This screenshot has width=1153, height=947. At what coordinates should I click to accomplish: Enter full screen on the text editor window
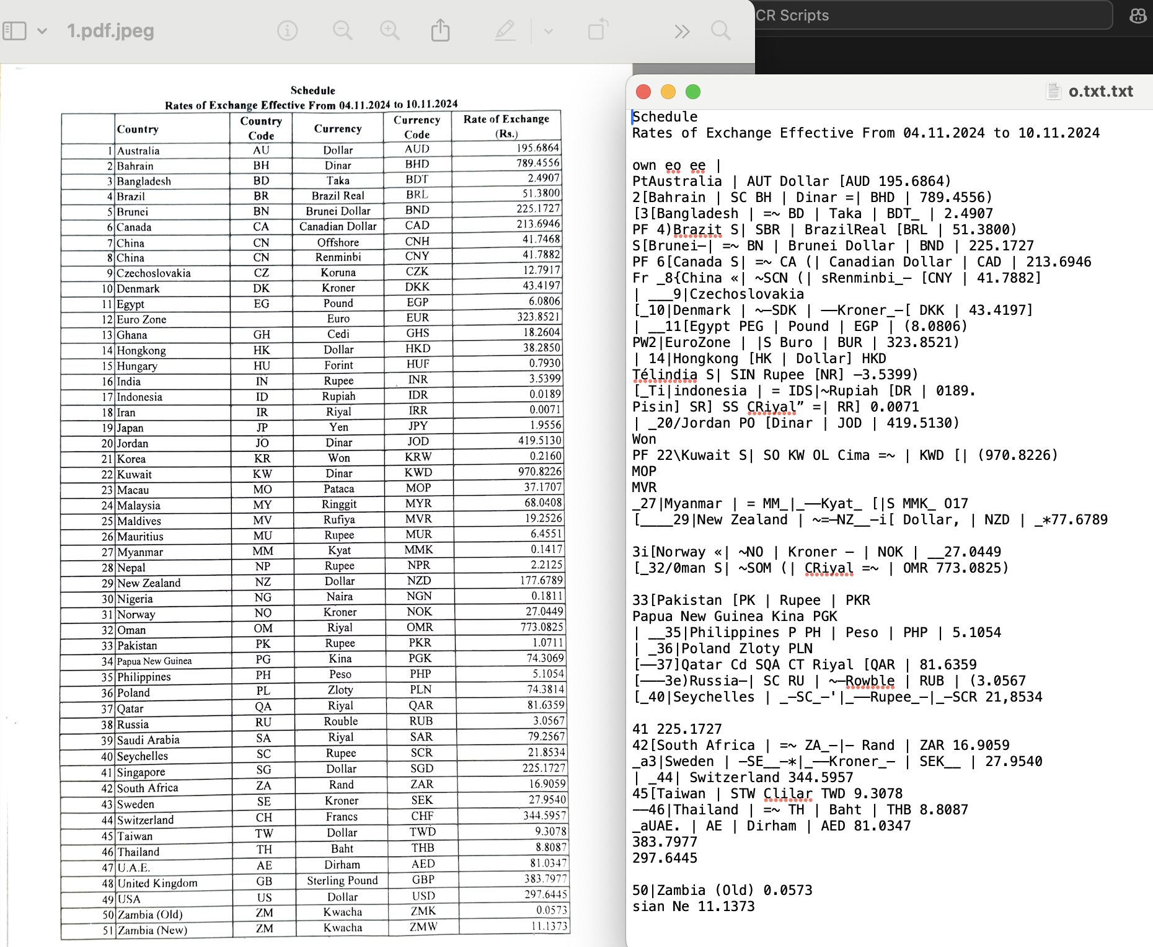click(x=692, y=91)
